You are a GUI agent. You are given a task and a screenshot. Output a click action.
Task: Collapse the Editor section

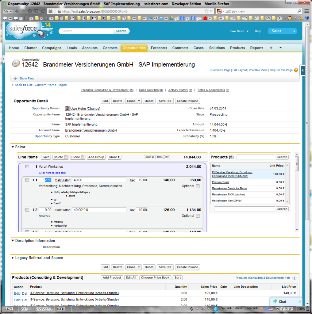(x=13, y=147)
